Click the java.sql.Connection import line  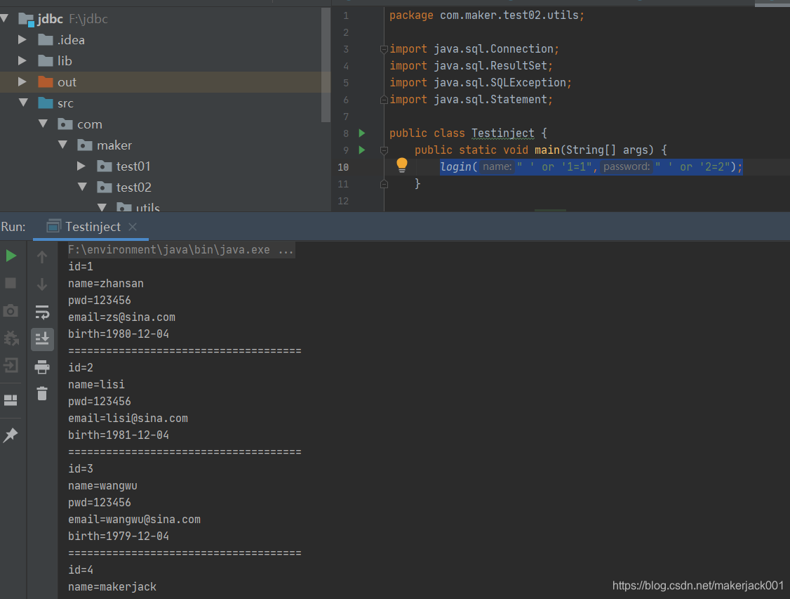pos(474,49)
